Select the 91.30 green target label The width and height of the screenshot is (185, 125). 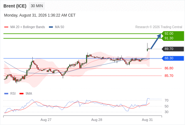(x=169, y=38)
